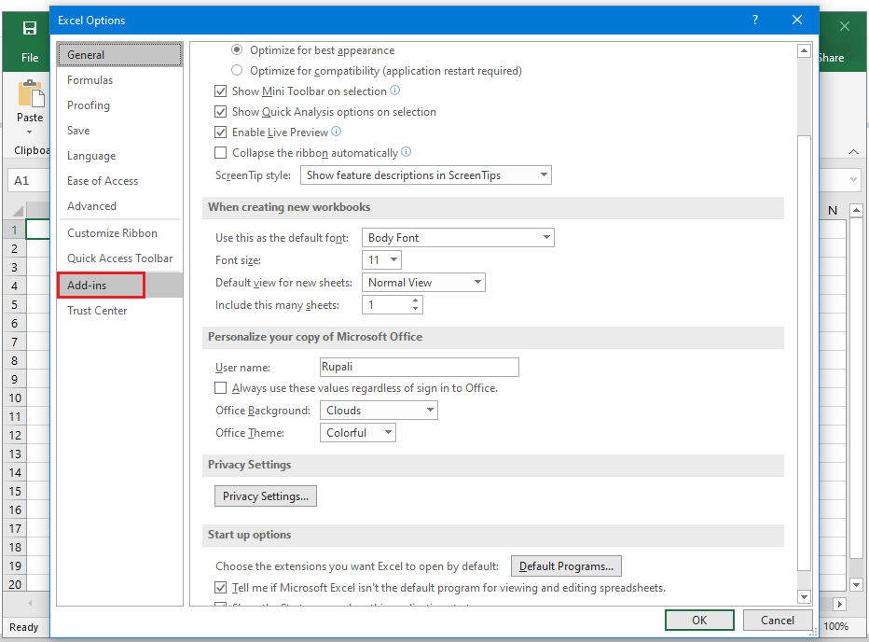Toggle Show Mini Toolbar on selection
The width and height of the screenshot is (869, 642).
pyautogui.click(x=221, y=91)
